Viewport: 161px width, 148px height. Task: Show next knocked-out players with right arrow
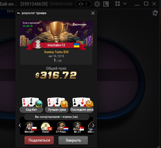(x=93, y=125)
